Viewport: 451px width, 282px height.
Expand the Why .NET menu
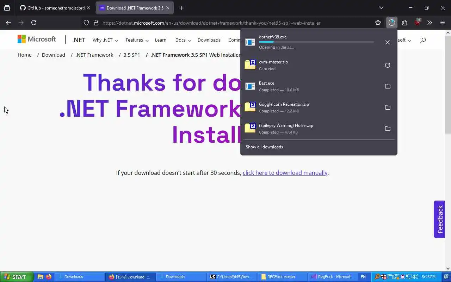105,40
